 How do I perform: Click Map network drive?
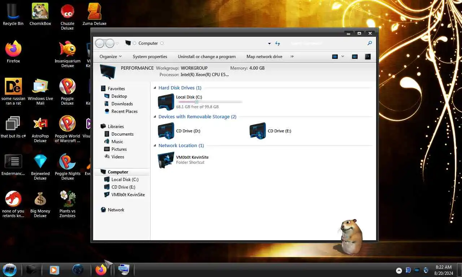click(264, 57)
